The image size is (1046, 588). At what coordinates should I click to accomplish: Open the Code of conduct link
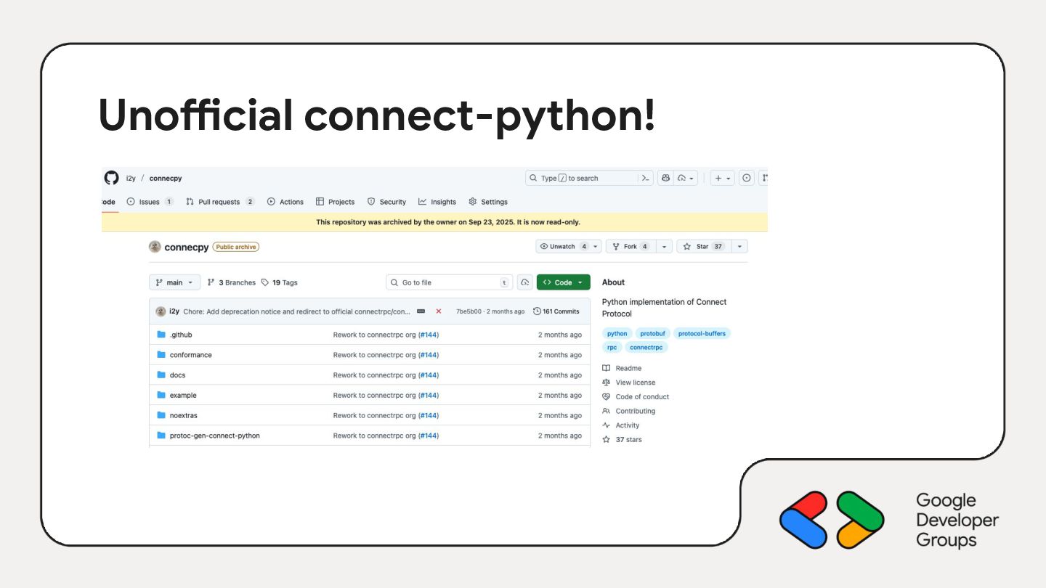(x=642, y=397)
